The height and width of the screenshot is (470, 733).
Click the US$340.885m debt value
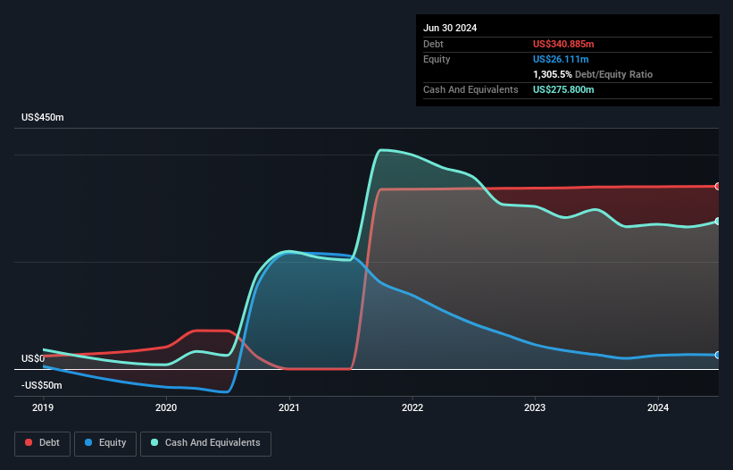pyautogui.click(x=563, y=44)
